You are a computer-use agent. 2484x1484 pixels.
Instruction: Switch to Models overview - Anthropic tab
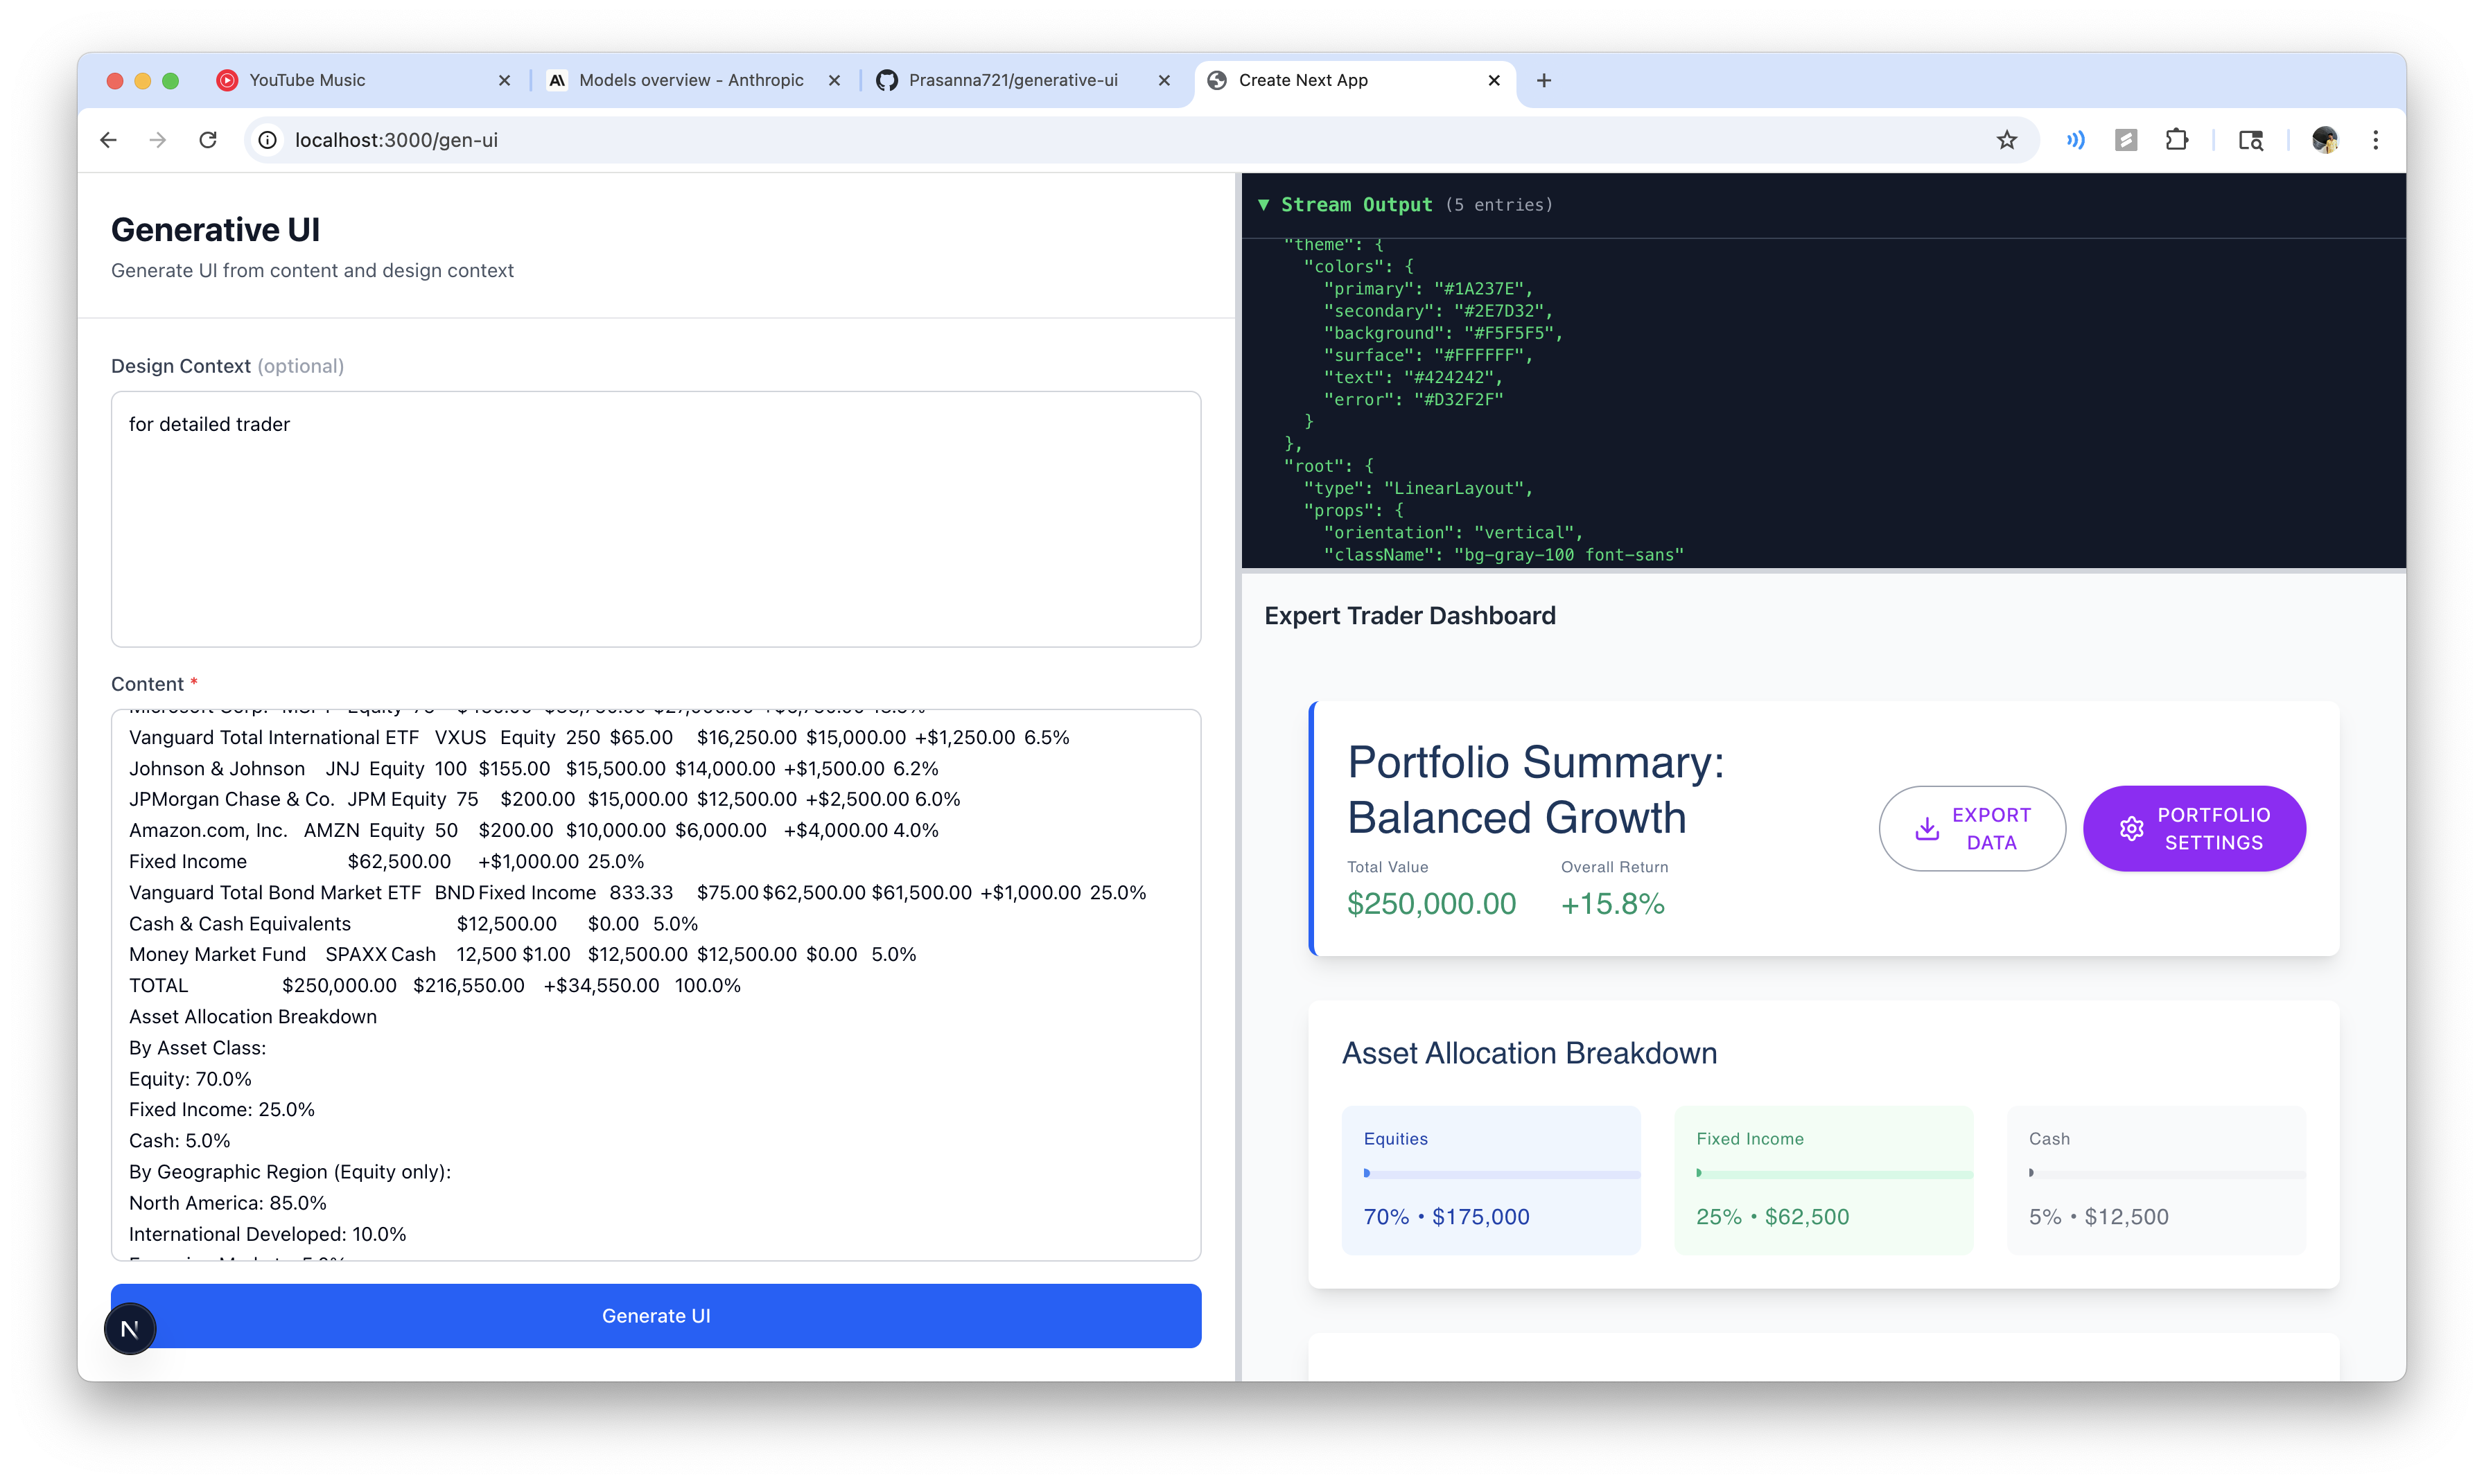click(690, 80)
